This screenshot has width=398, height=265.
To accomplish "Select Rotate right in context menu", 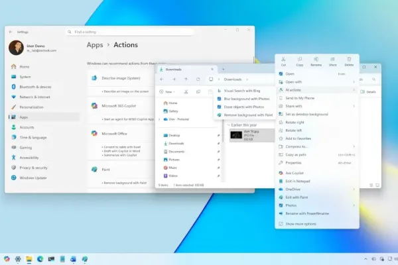I will 317,123.
